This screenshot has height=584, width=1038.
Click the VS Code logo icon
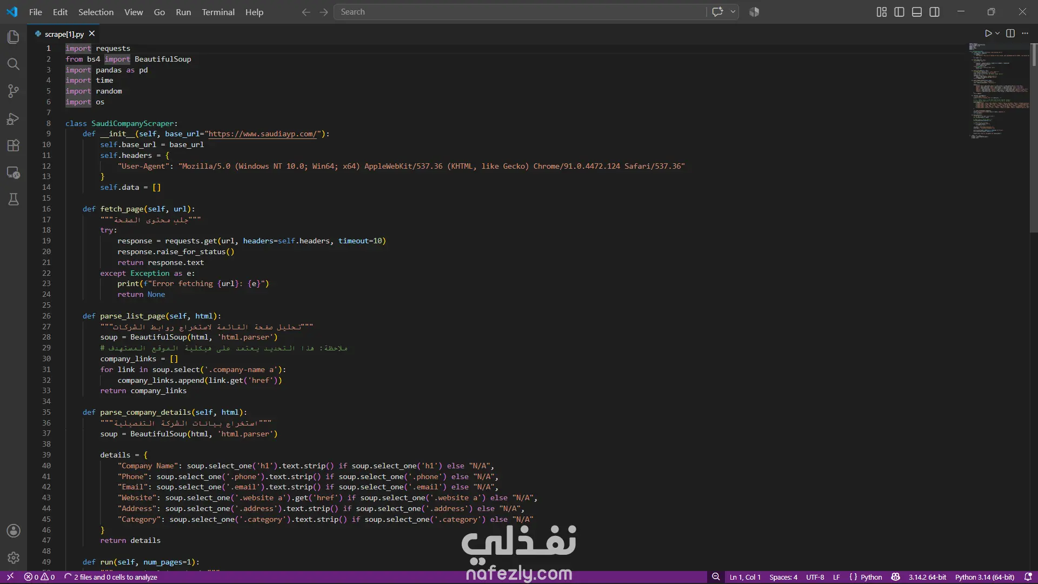pos(12,12)
